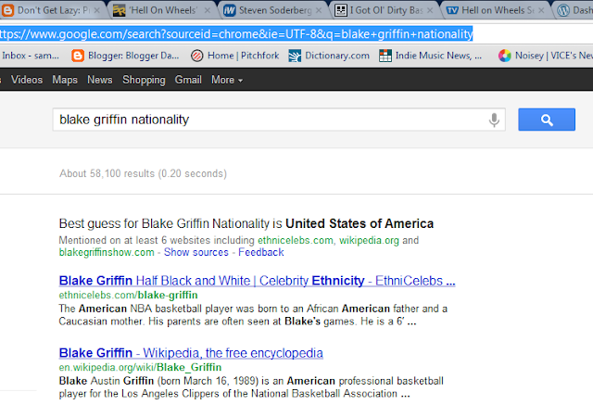
Task: Close the Steven Soderberg tab
Action: pos(319,10)
